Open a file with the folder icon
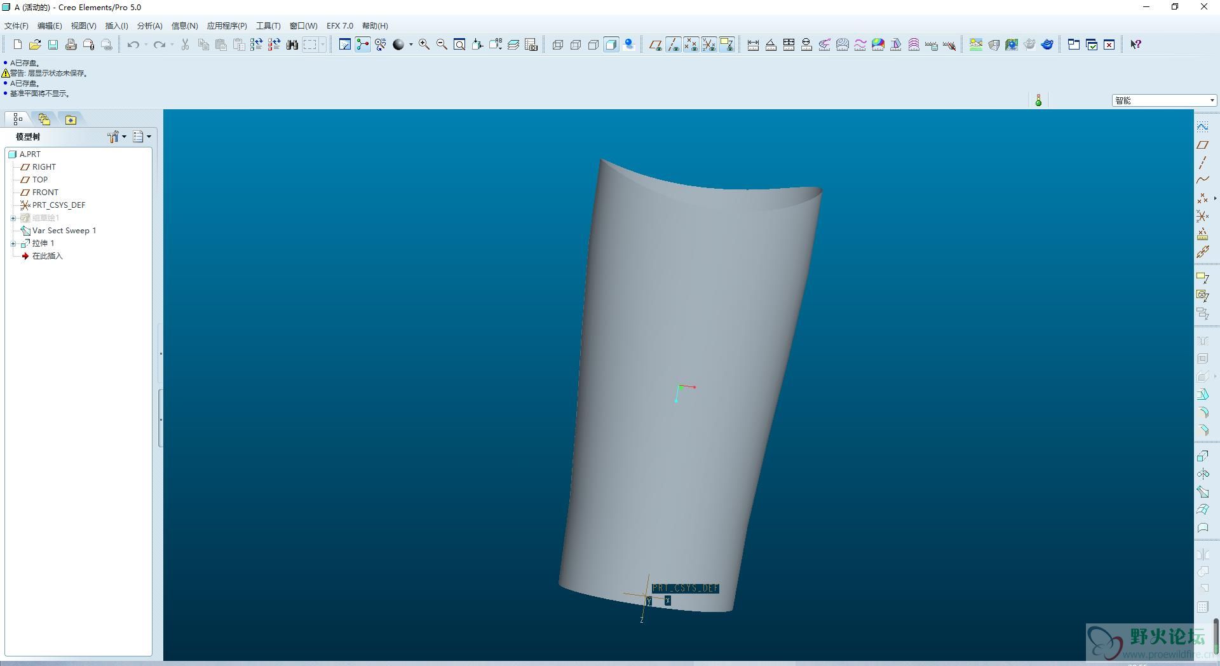The height and width of the screenshot is (666, 1220). [x=35, y=44]
